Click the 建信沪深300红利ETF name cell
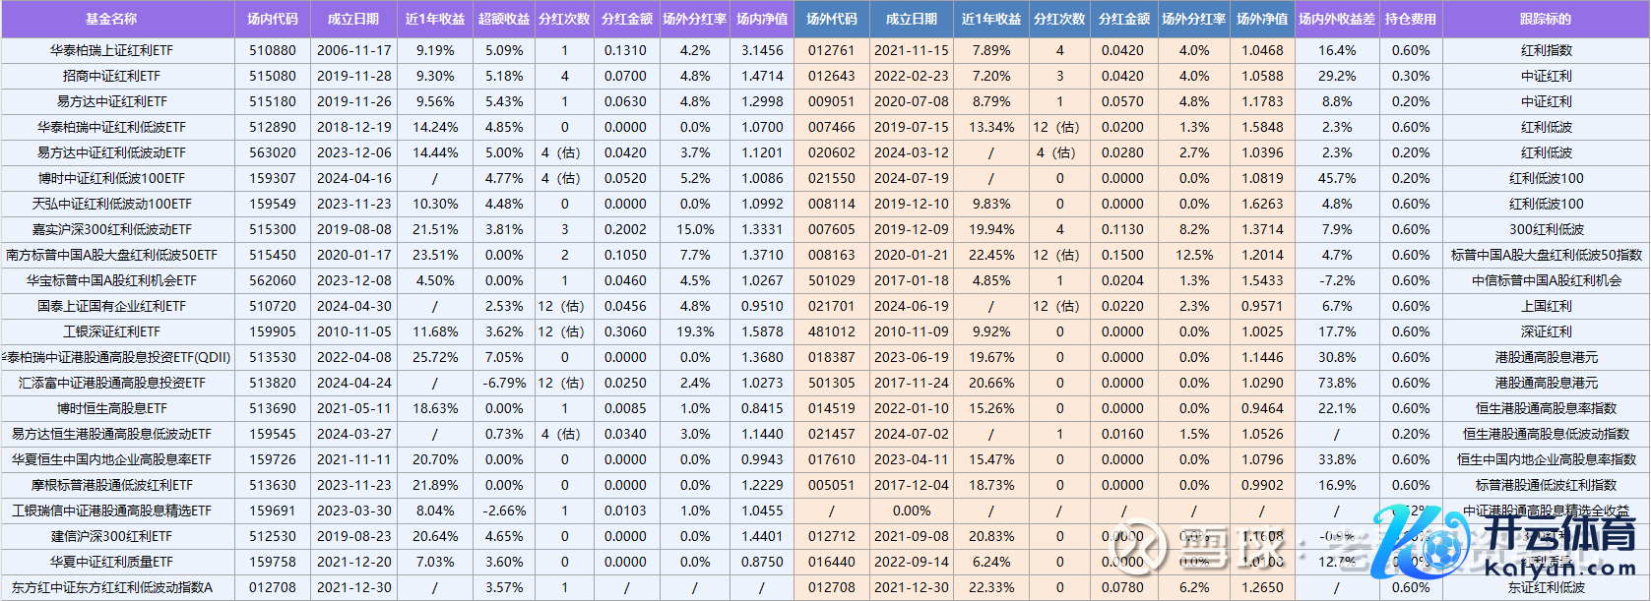This screenshot has height=601, width=1651. 111,536
